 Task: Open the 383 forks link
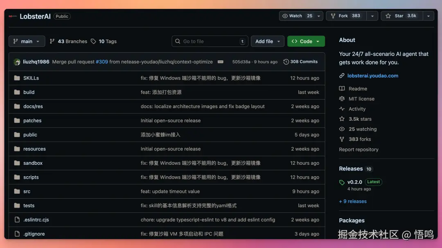coord(360,139)
